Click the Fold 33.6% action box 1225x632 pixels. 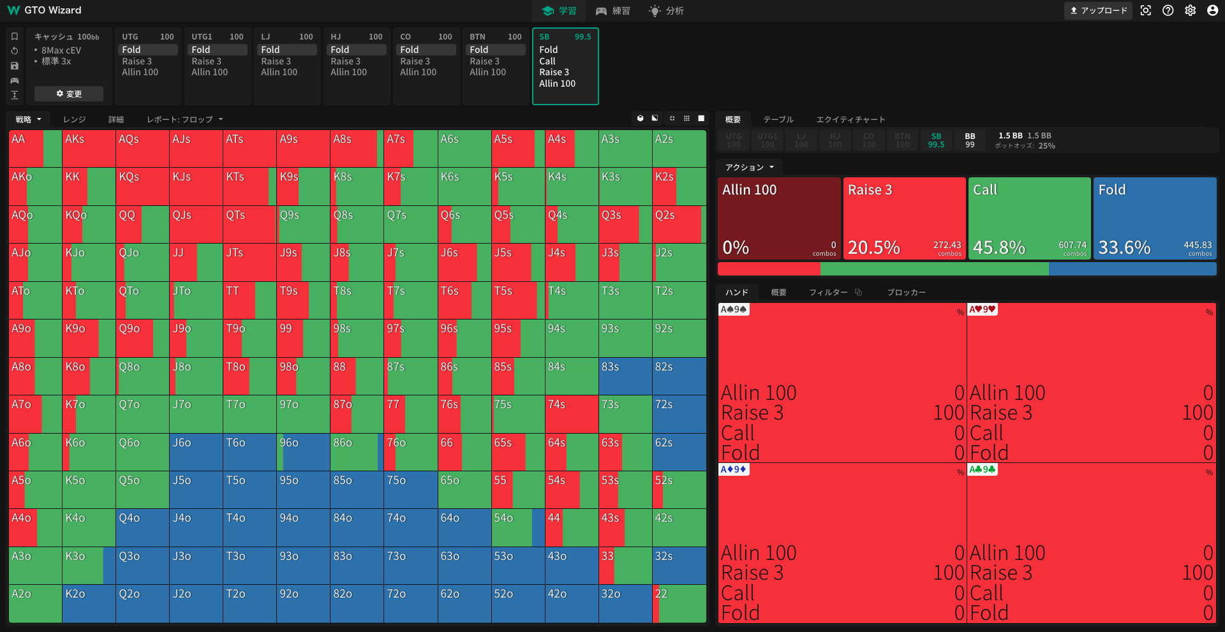pos(1155,218)
